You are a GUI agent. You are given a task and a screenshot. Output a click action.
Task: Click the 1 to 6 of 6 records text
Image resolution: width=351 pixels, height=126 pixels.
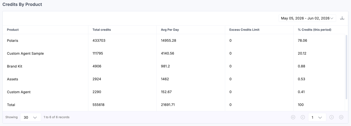(56, 117)
